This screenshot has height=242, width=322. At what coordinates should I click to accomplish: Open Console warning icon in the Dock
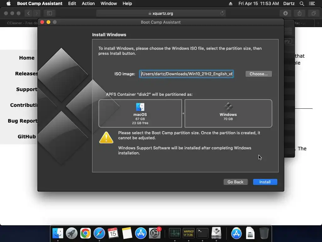[x=189, y=233]
